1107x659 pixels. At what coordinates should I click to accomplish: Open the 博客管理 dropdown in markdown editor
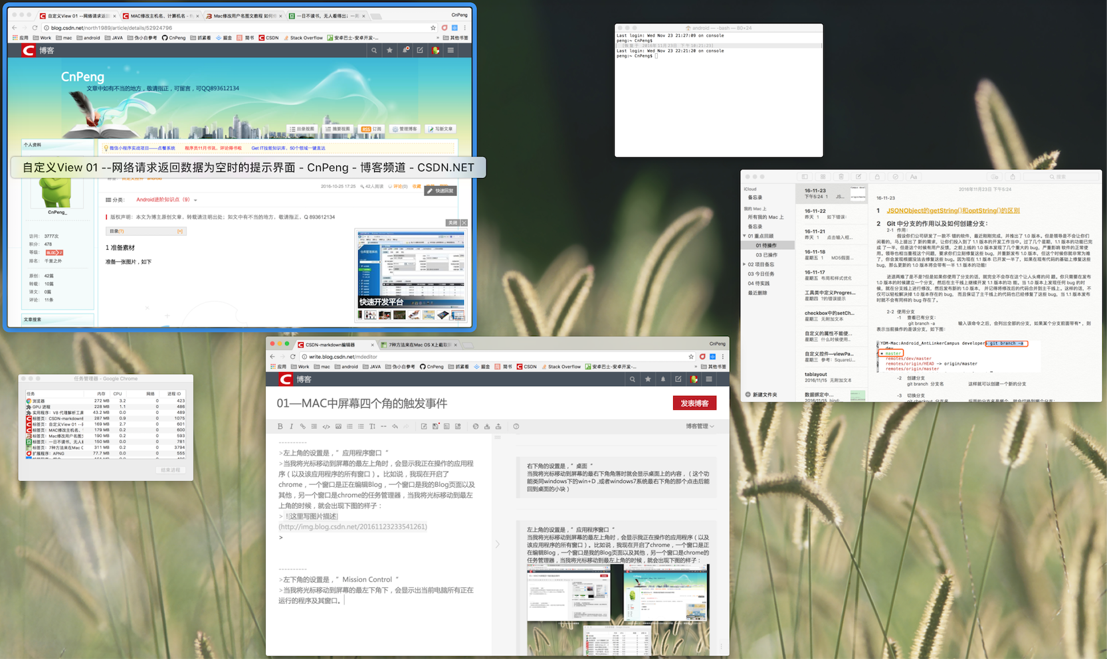click(700, 426)
